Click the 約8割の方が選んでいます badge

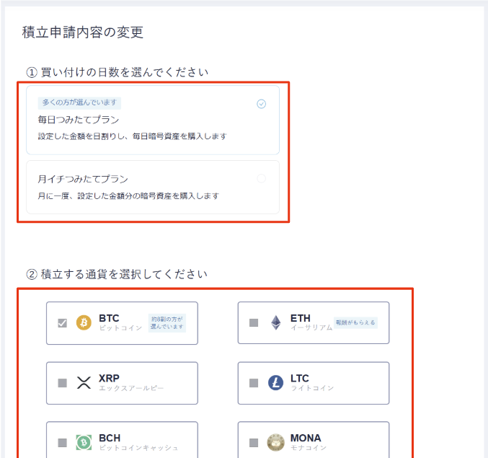pyautogui.click(x=167, y=323)
